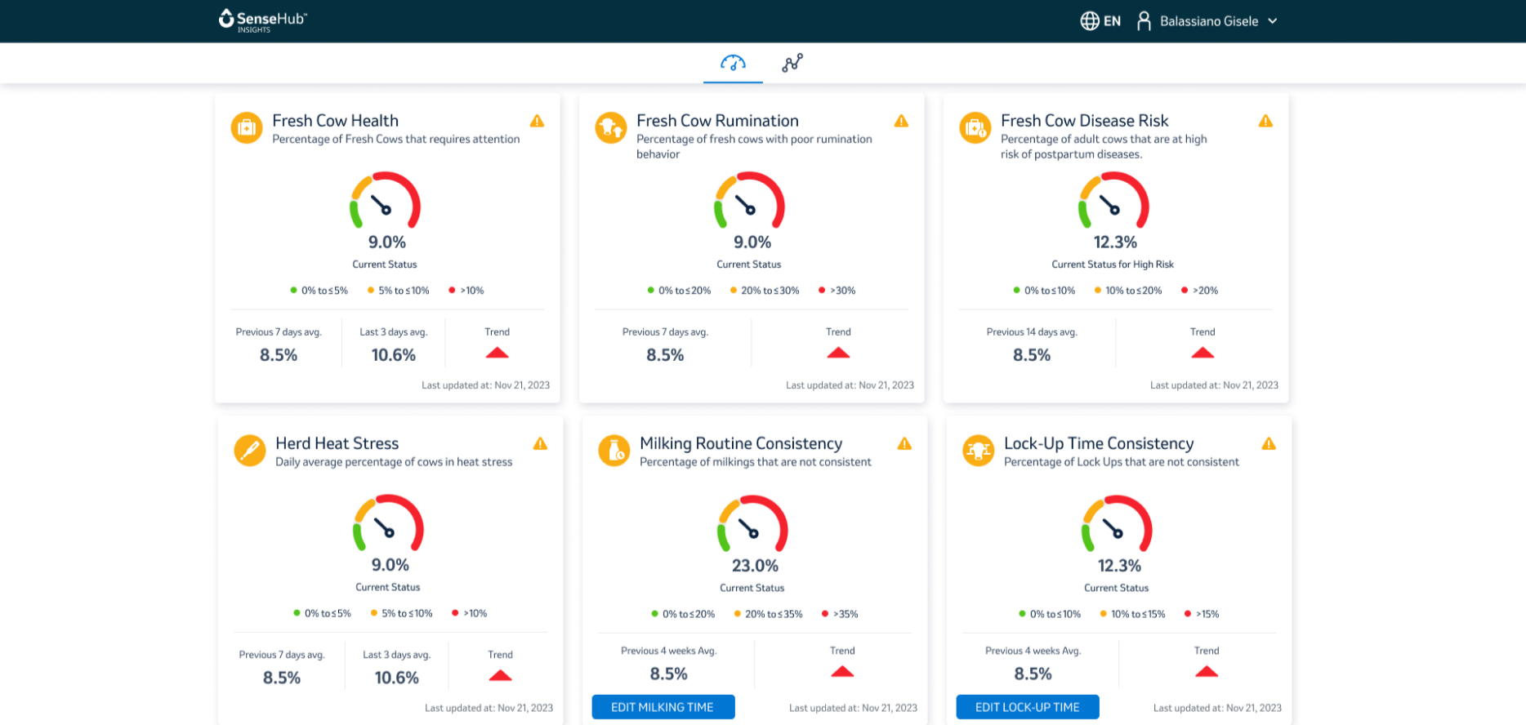This screenshot has height=725, width=1526.
Task: Click the Fresh Cow Disease Risk warning icon
Action: pos(1265,121)
